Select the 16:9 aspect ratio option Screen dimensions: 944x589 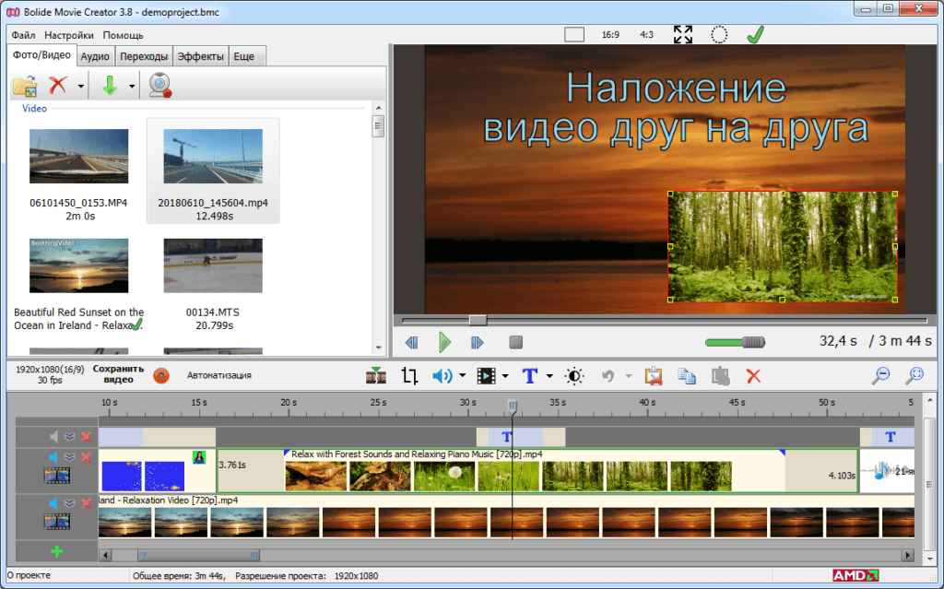pos(610,35)
